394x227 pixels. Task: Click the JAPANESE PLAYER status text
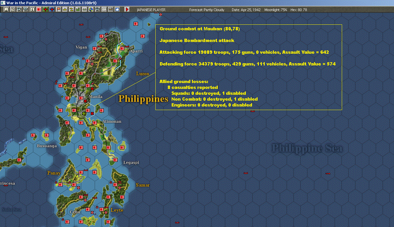151,10
